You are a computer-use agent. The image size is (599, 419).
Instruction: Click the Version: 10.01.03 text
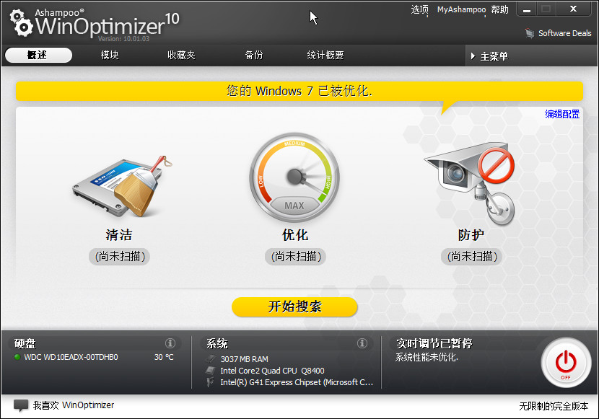tap(123, 38)
